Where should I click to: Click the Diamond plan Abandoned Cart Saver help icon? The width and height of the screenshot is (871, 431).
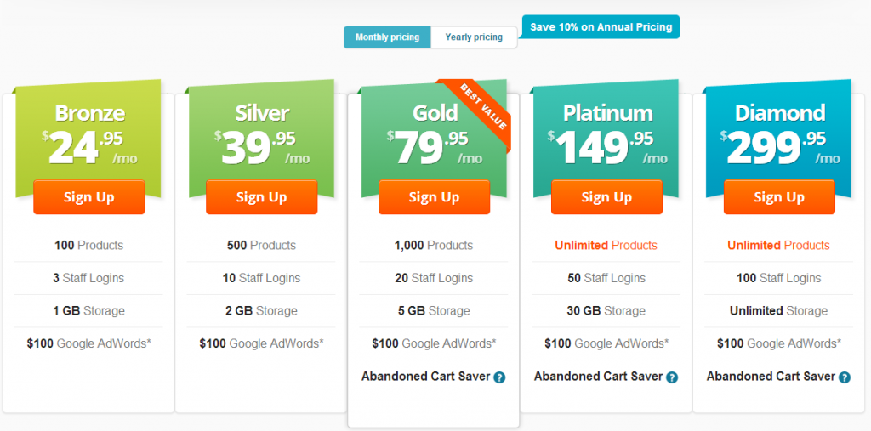845,377
